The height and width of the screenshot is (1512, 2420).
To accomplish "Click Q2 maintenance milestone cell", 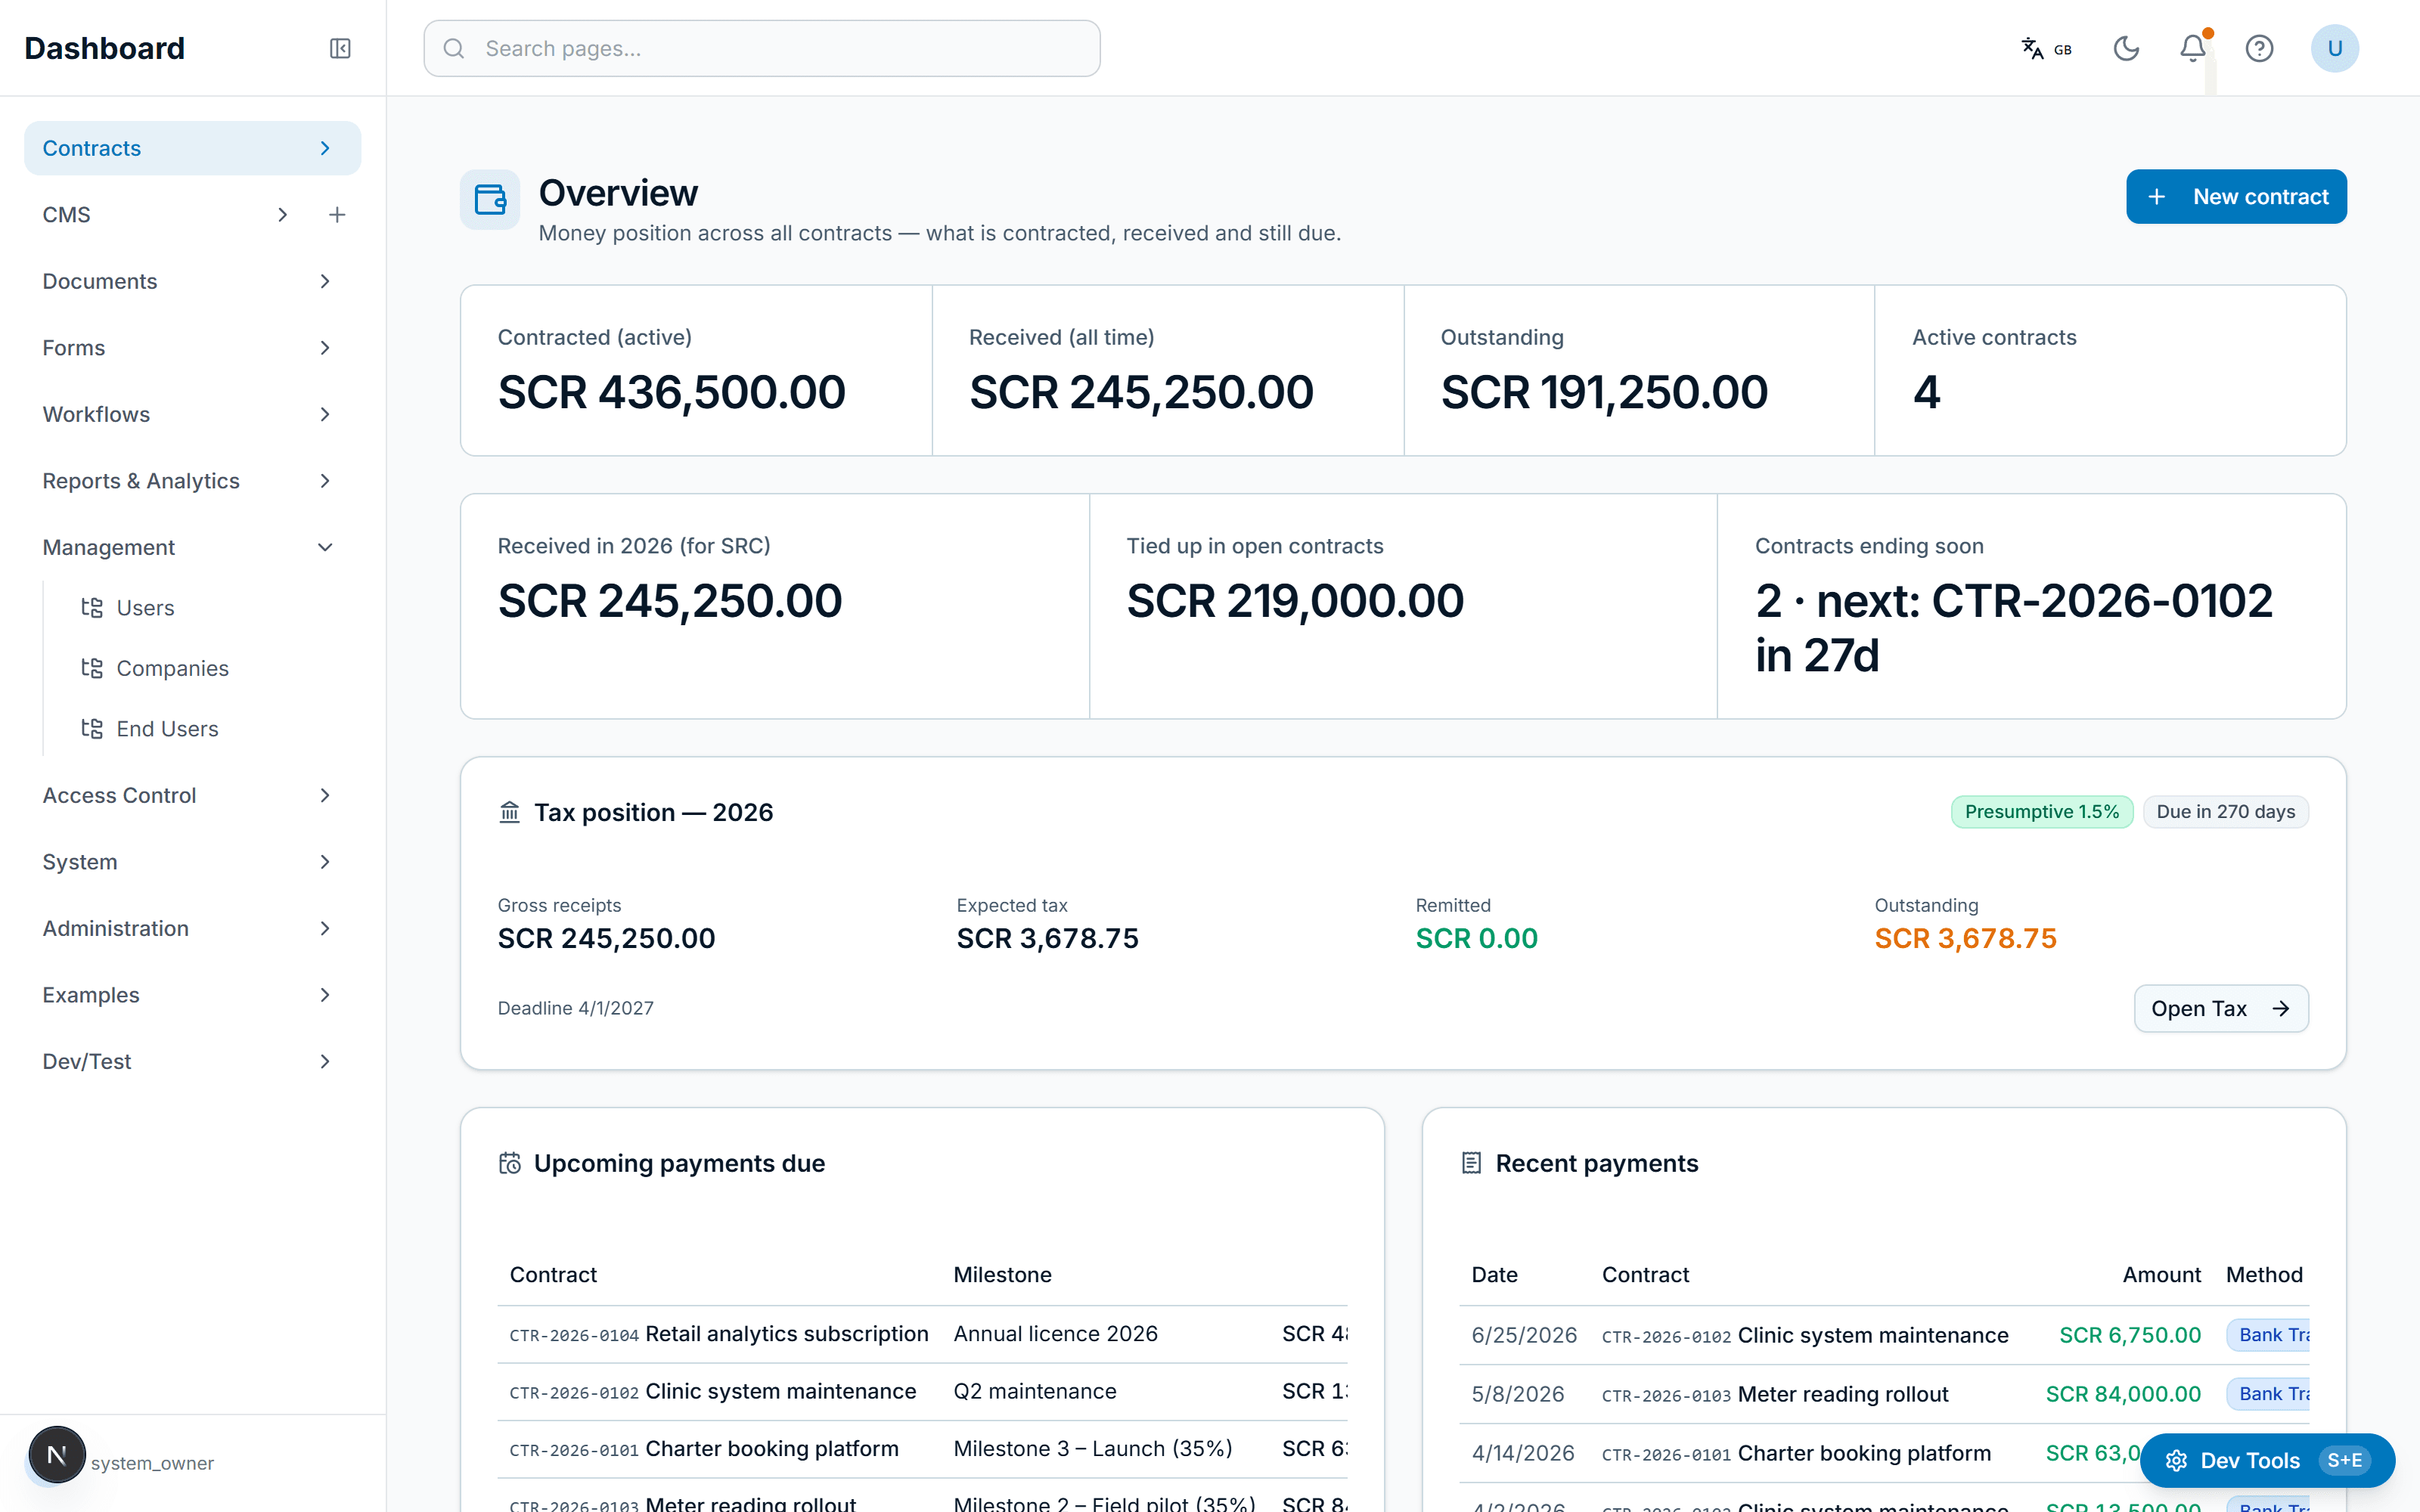I will click(1035, 1392).
